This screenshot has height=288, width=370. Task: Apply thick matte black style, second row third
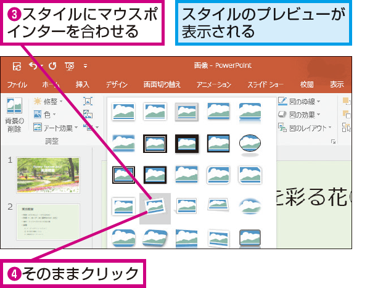(x=187, y=144)
